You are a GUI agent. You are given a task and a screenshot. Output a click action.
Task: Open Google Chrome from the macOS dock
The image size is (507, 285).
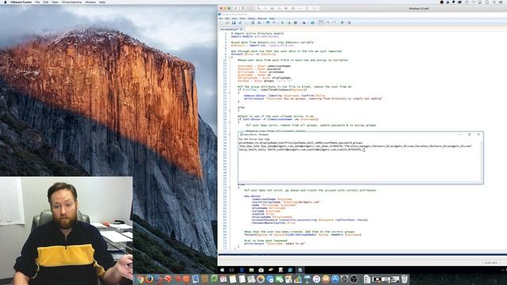pos(140,279)
